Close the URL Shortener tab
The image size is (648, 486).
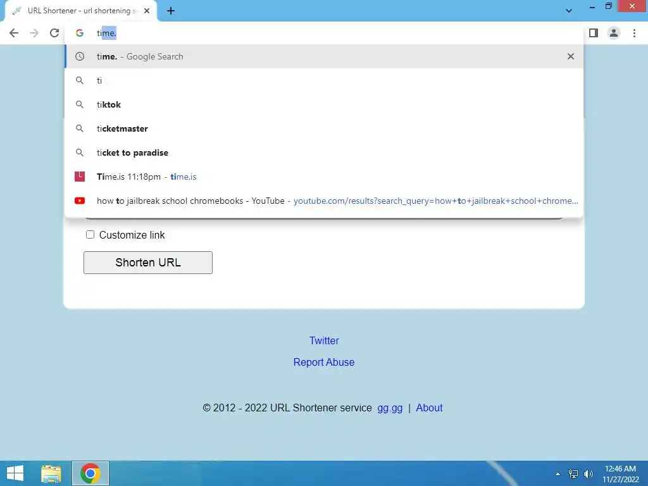(147, 11)
